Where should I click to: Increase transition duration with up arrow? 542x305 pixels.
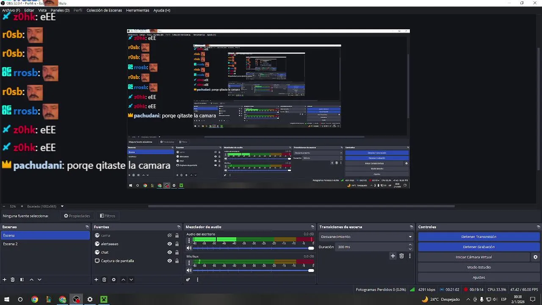click(x=410, y=245)
